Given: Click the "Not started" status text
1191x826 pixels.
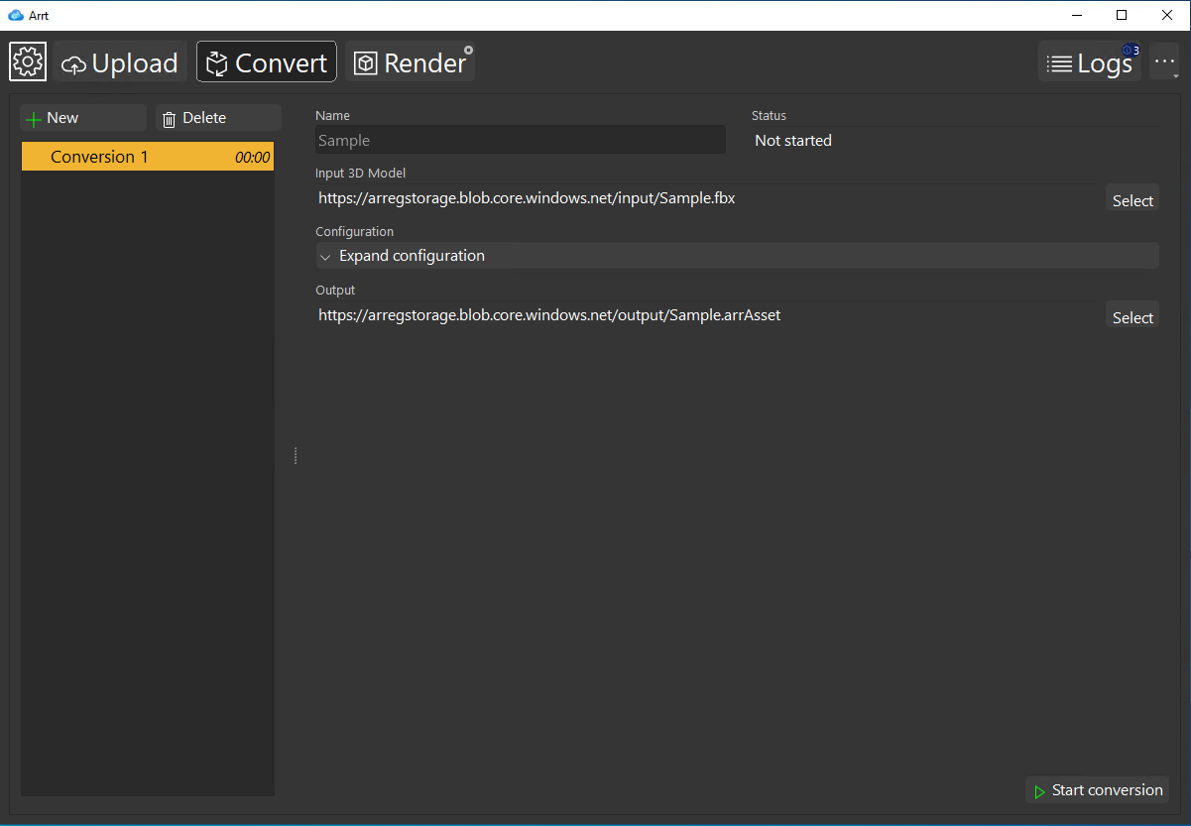Looking at the screenshot, I should pyautogui.click(x=793, y=141).
